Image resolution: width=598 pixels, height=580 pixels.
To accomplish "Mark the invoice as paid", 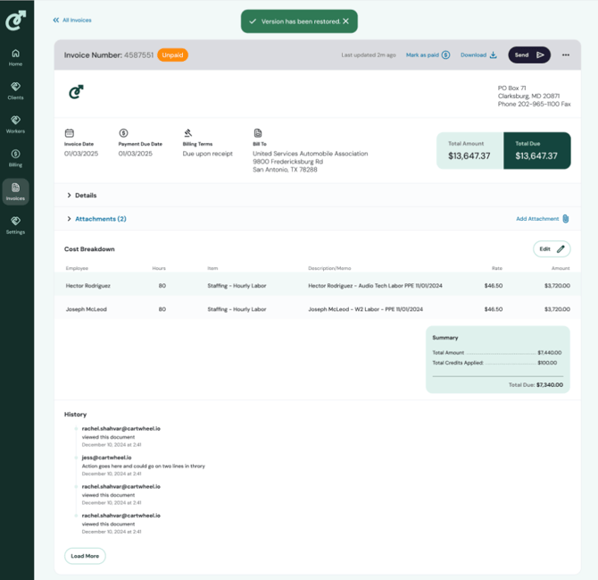I will [428, 55].
